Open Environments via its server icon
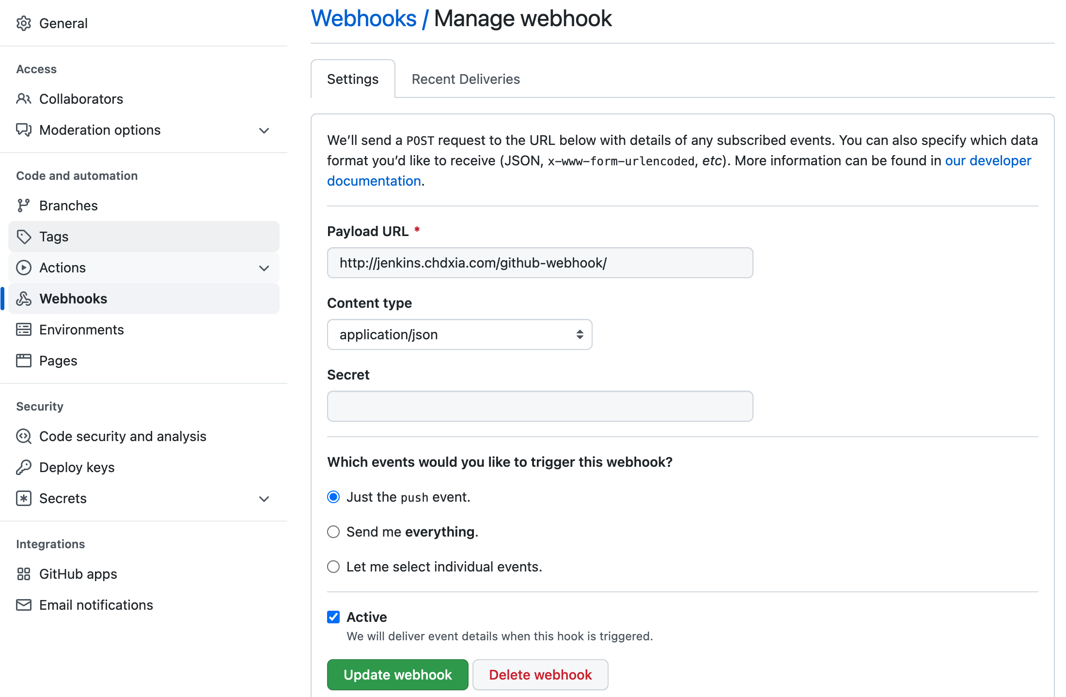Image resolution: width=1066 pixels, height=697 pixels. click(x=23, y=330)
